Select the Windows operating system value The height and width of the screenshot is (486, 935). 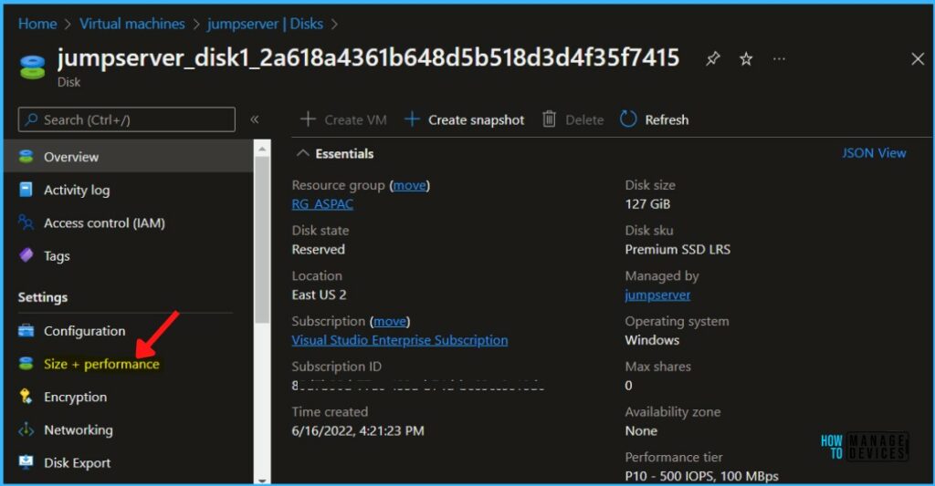pos(652,340)
